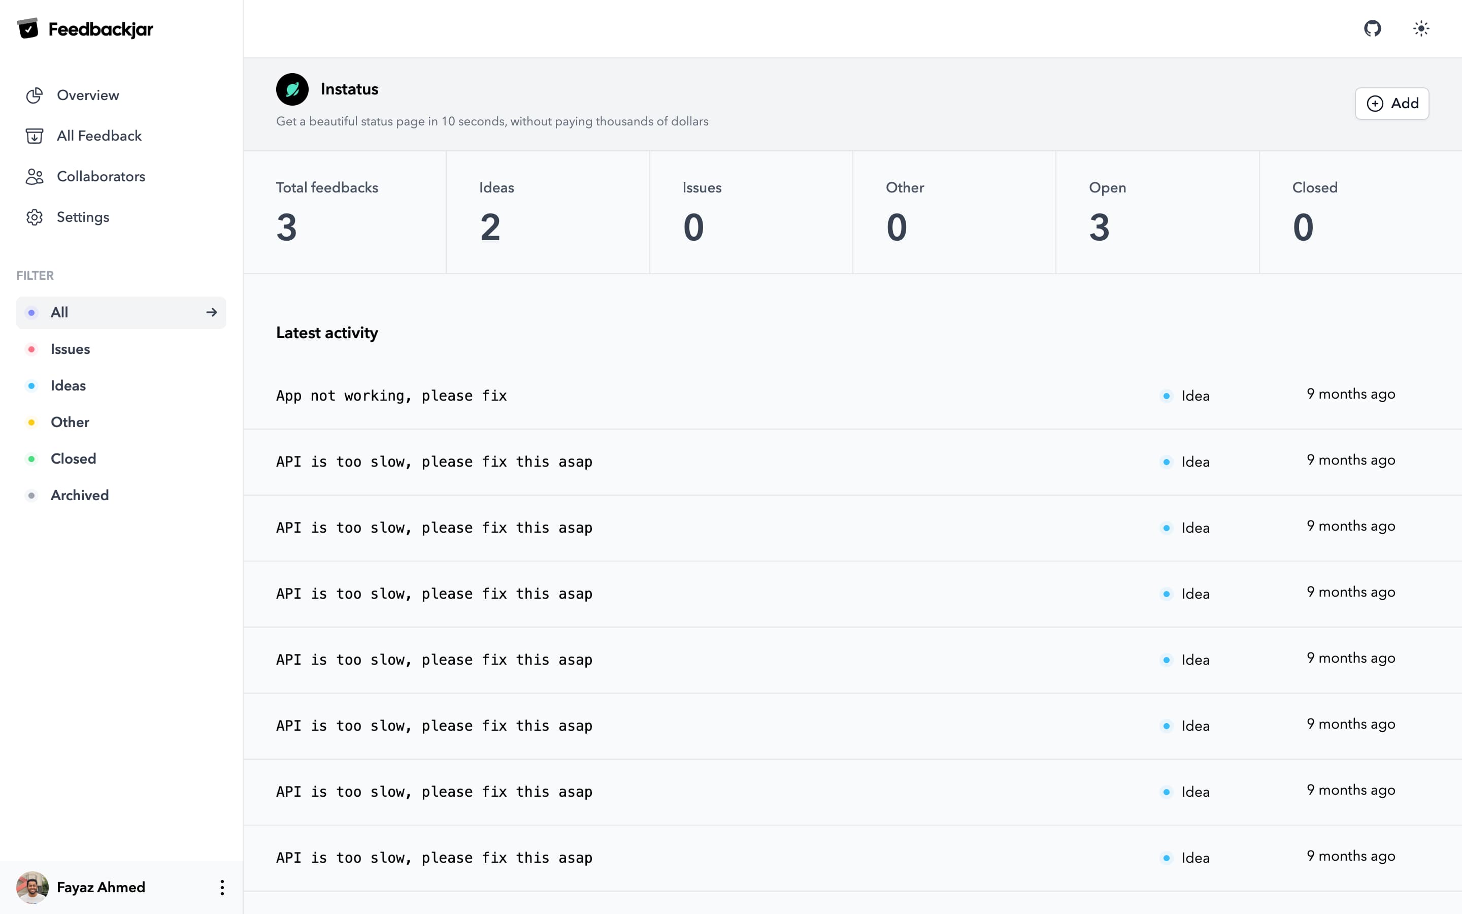Open the Instatus project title link
The image size is (1462, 914).
(349, 88)
